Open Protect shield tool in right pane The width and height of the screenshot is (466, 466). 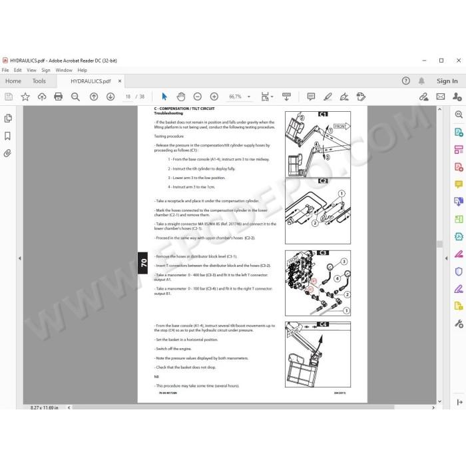(459, 272)
